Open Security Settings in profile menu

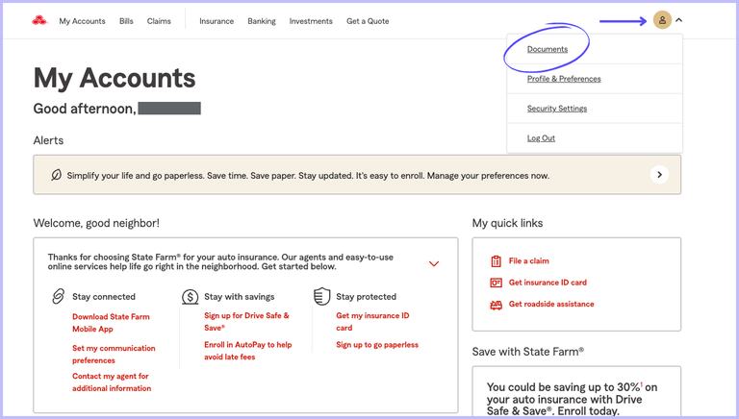(x=557, y=109)
